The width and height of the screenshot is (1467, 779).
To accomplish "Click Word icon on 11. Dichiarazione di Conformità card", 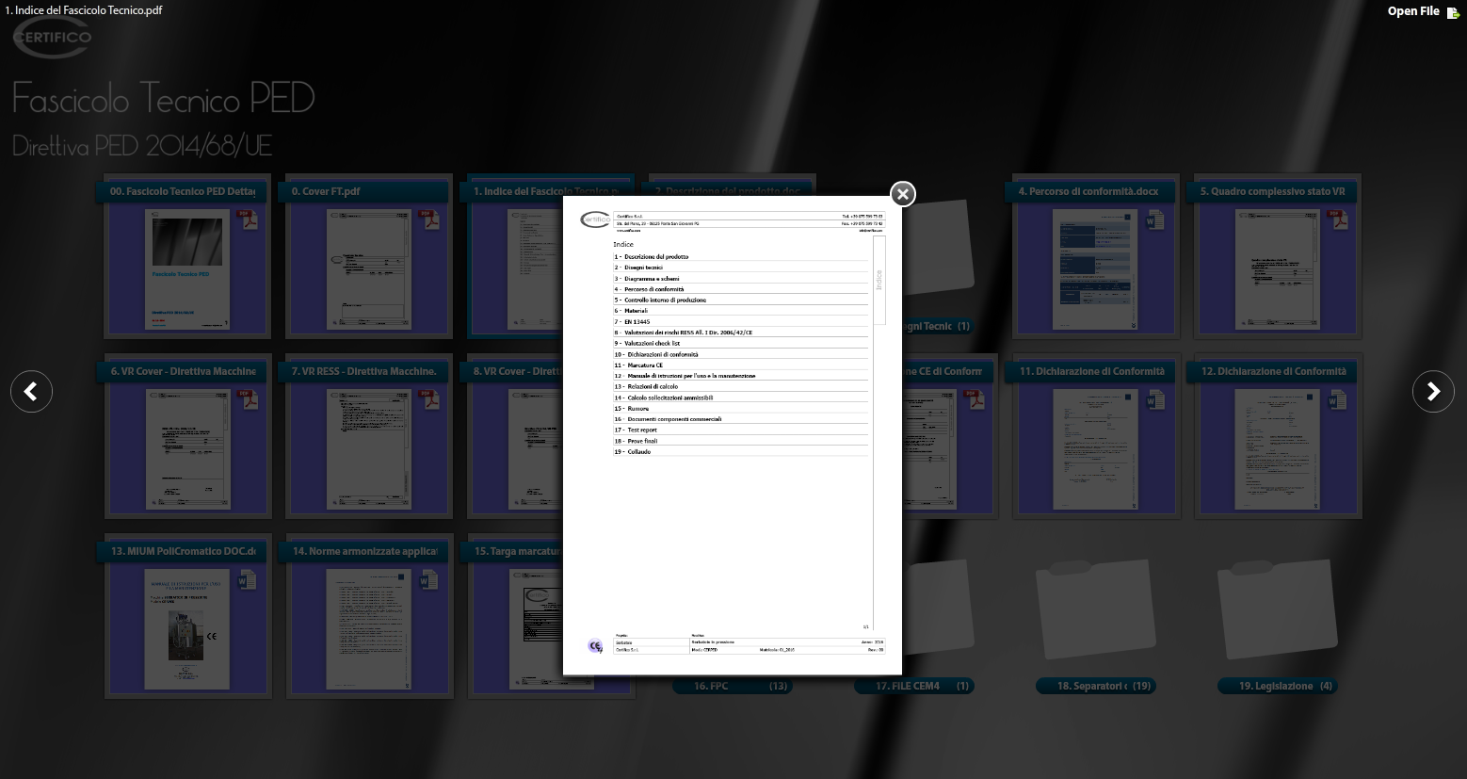I will pyautogui.click(x=1155, y=399).
